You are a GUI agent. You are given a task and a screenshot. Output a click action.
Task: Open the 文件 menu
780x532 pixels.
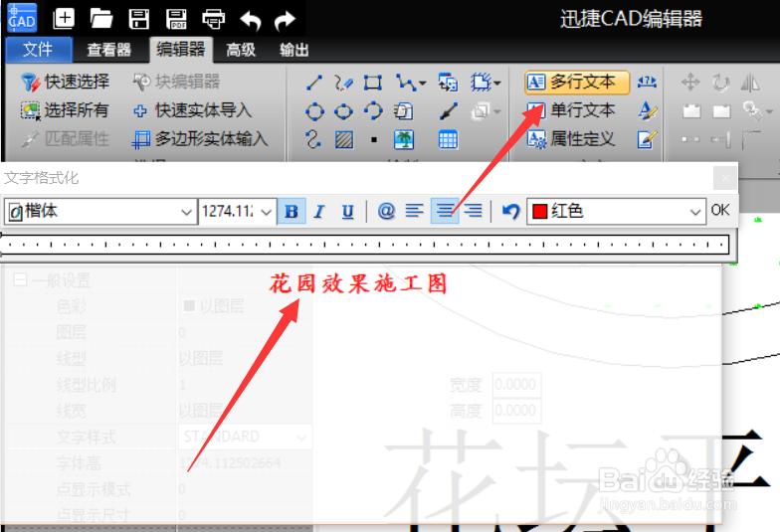[x=38, y=50]
